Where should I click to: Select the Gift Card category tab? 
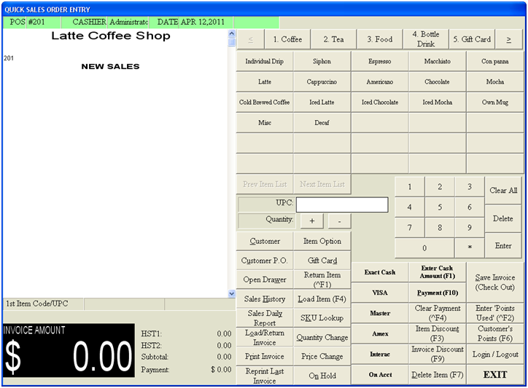coord(471,39)
